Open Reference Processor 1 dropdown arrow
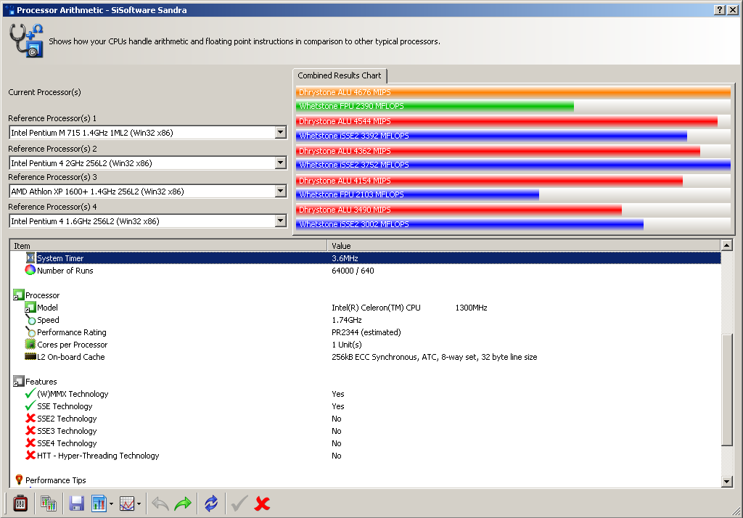The image size is (743, 518). pyautogui.click(x=281, y=132)
